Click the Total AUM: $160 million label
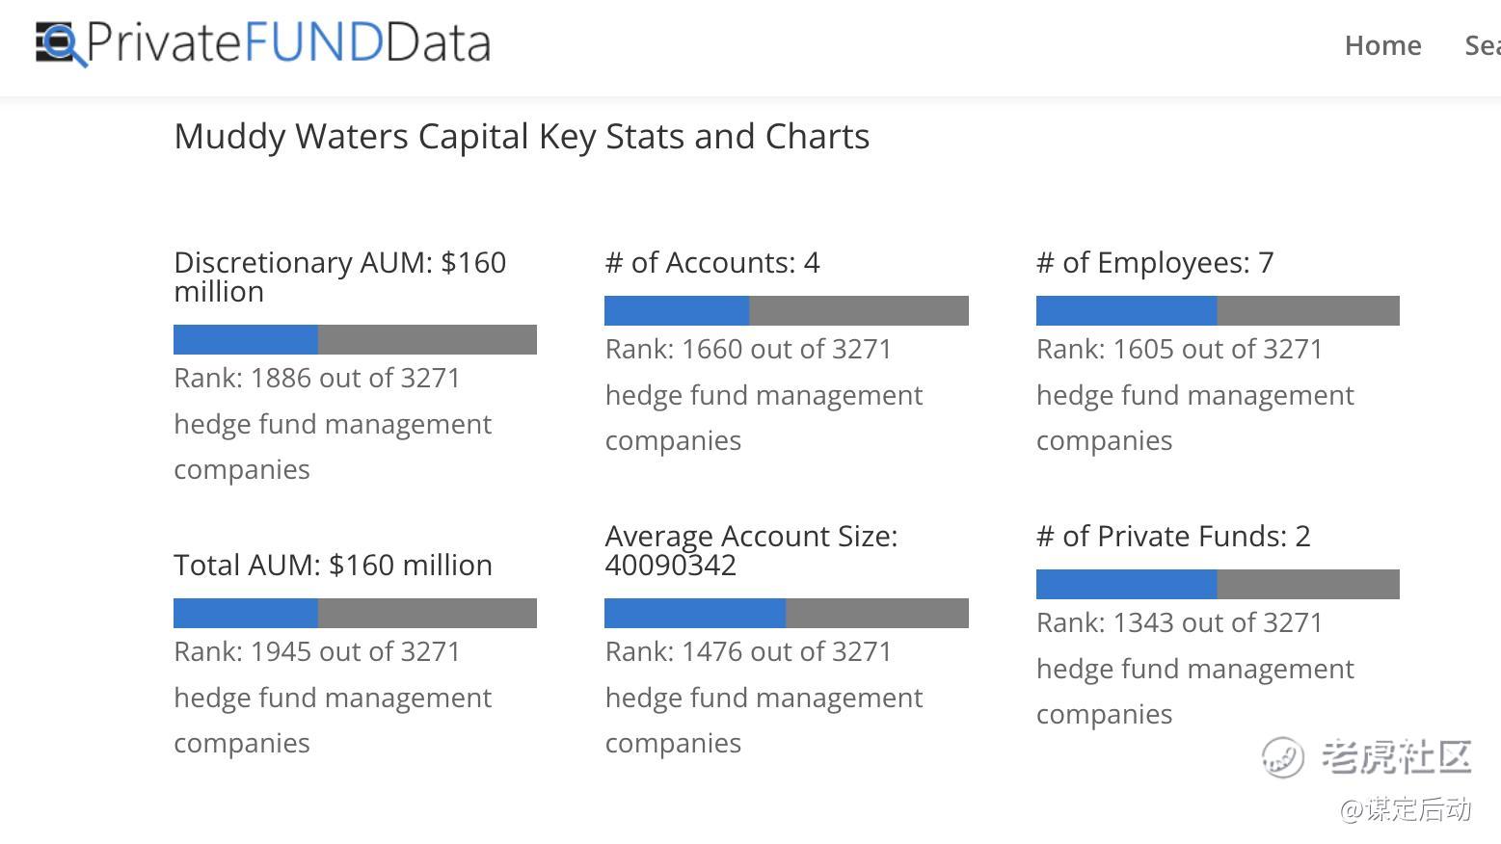 pos(333,565)
